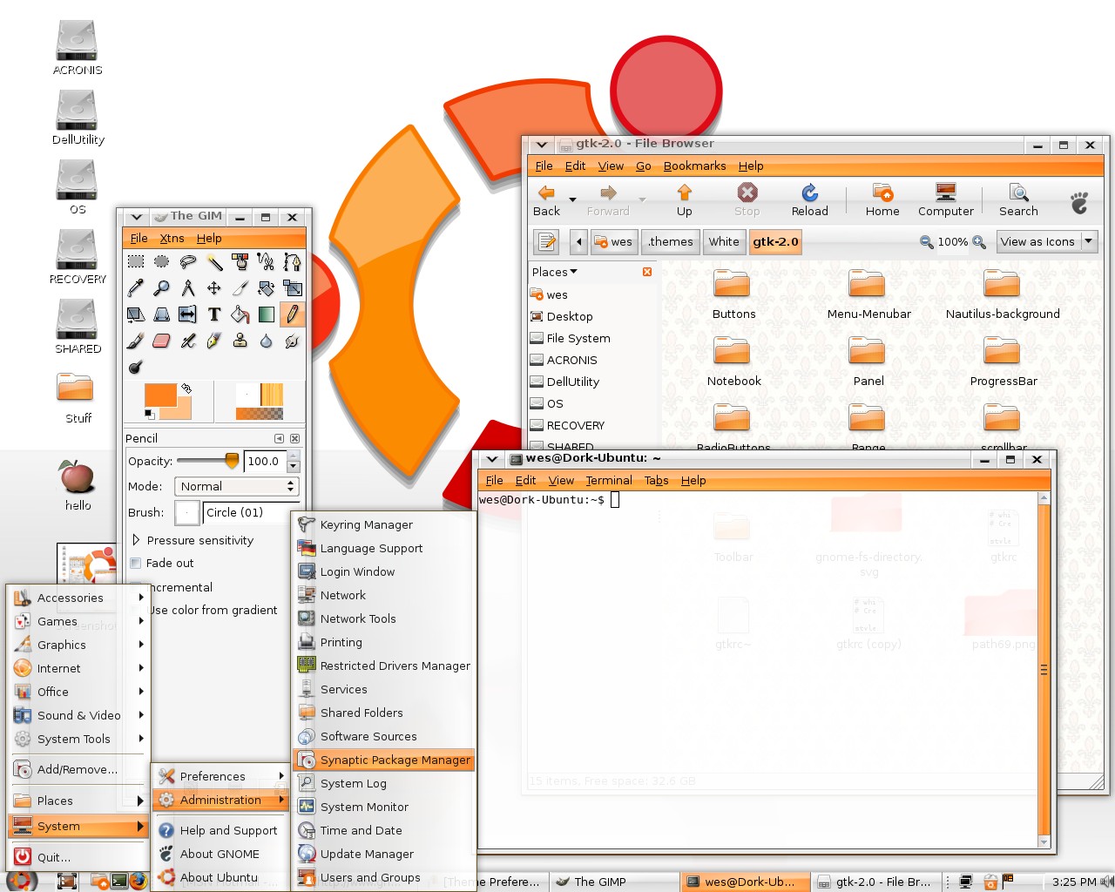
Task: Select the Flip tool
Action: pos(188,314)
